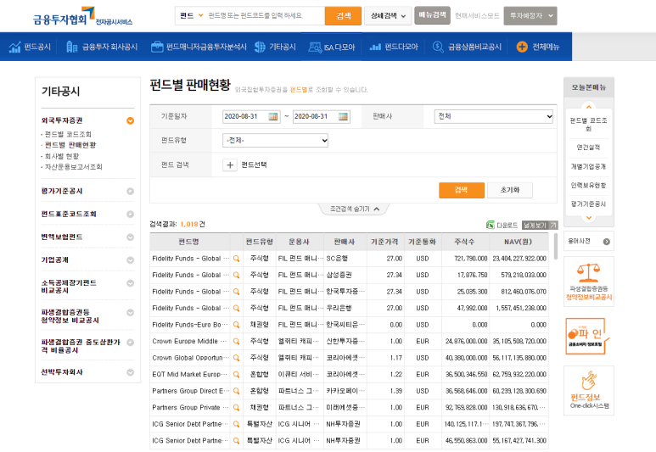
Task: Open detail magnifier for Partners Group Direct row
Action: (x=237, y=391)
